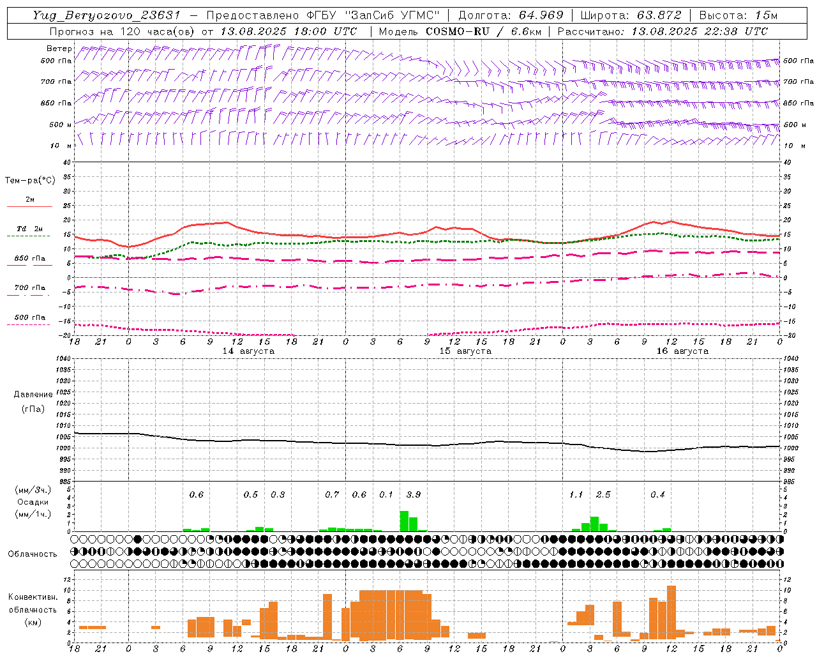Click the Высота: 15м value

738,15
